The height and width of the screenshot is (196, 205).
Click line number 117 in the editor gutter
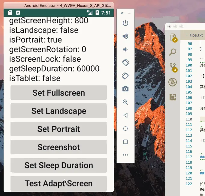click(189, 157)
